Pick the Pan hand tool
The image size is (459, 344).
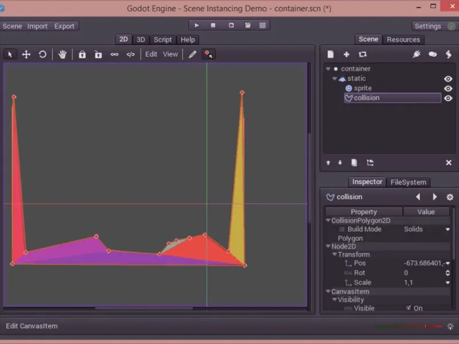(63, 54)
